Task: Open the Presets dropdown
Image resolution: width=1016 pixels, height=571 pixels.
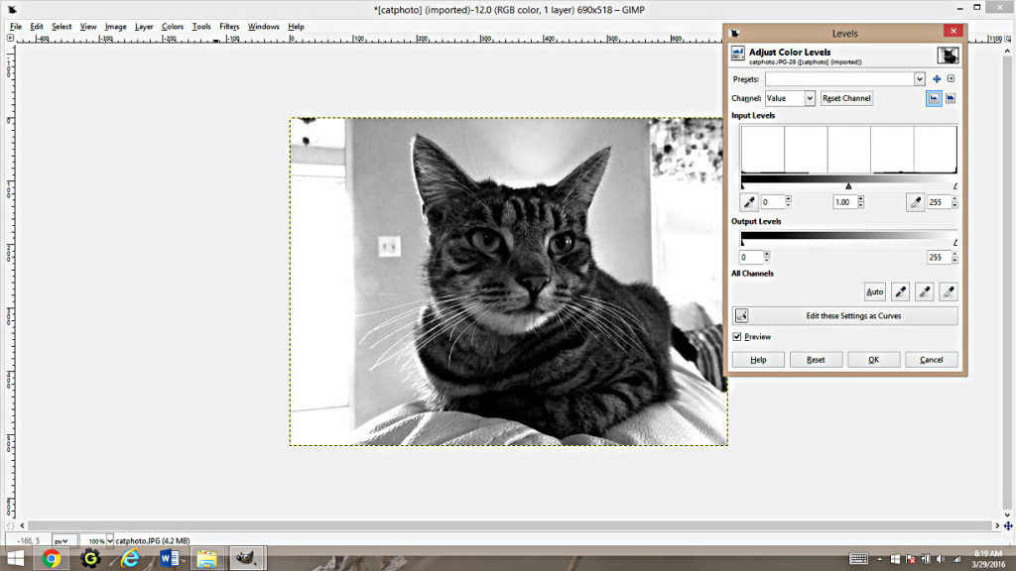Action: tap(920, 79)
